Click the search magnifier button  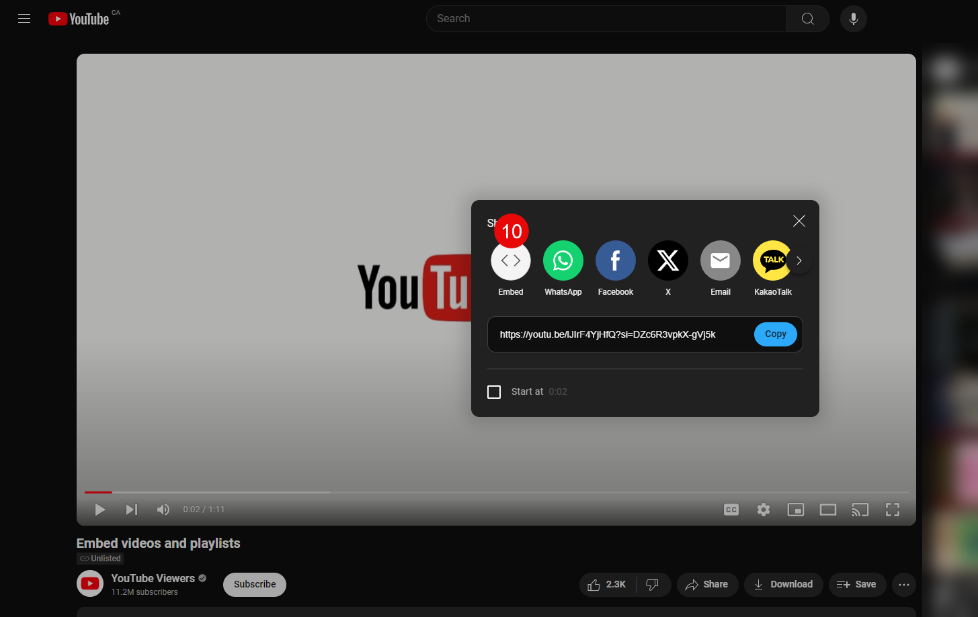click(808, 19)
